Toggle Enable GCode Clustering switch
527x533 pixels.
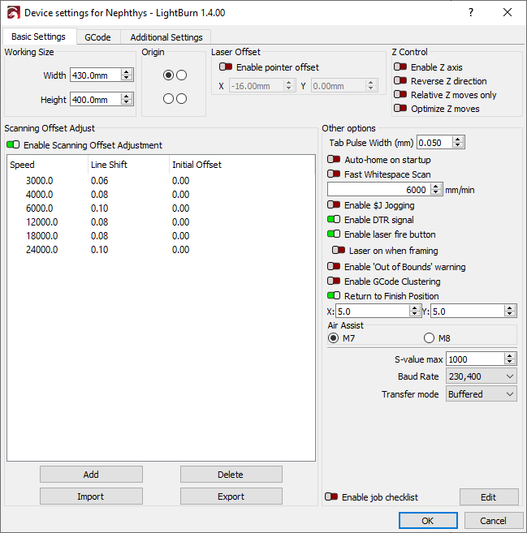coord(334,282)
